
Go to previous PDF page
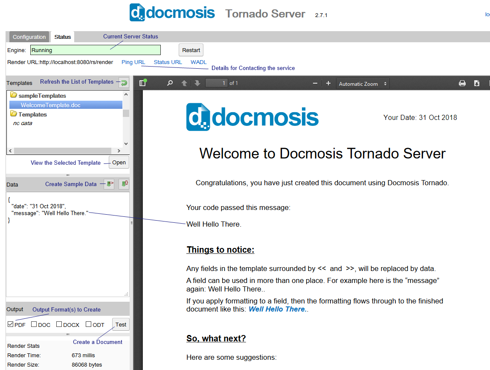[184, 83]
